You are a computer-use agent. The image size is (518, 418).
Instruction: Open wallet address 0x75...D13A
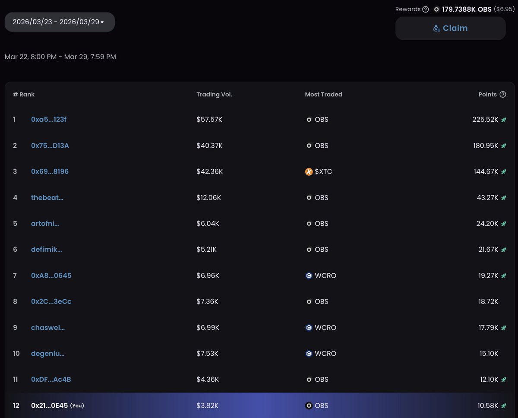[x=50, y=146]
